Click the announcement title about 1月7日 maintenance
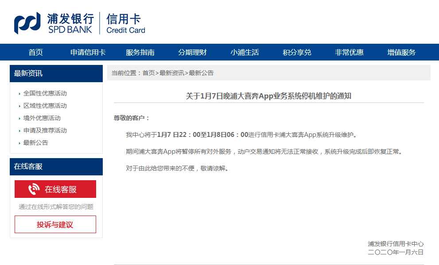The width and height of the screenshot is (439, 265). [x=268, y=96]
